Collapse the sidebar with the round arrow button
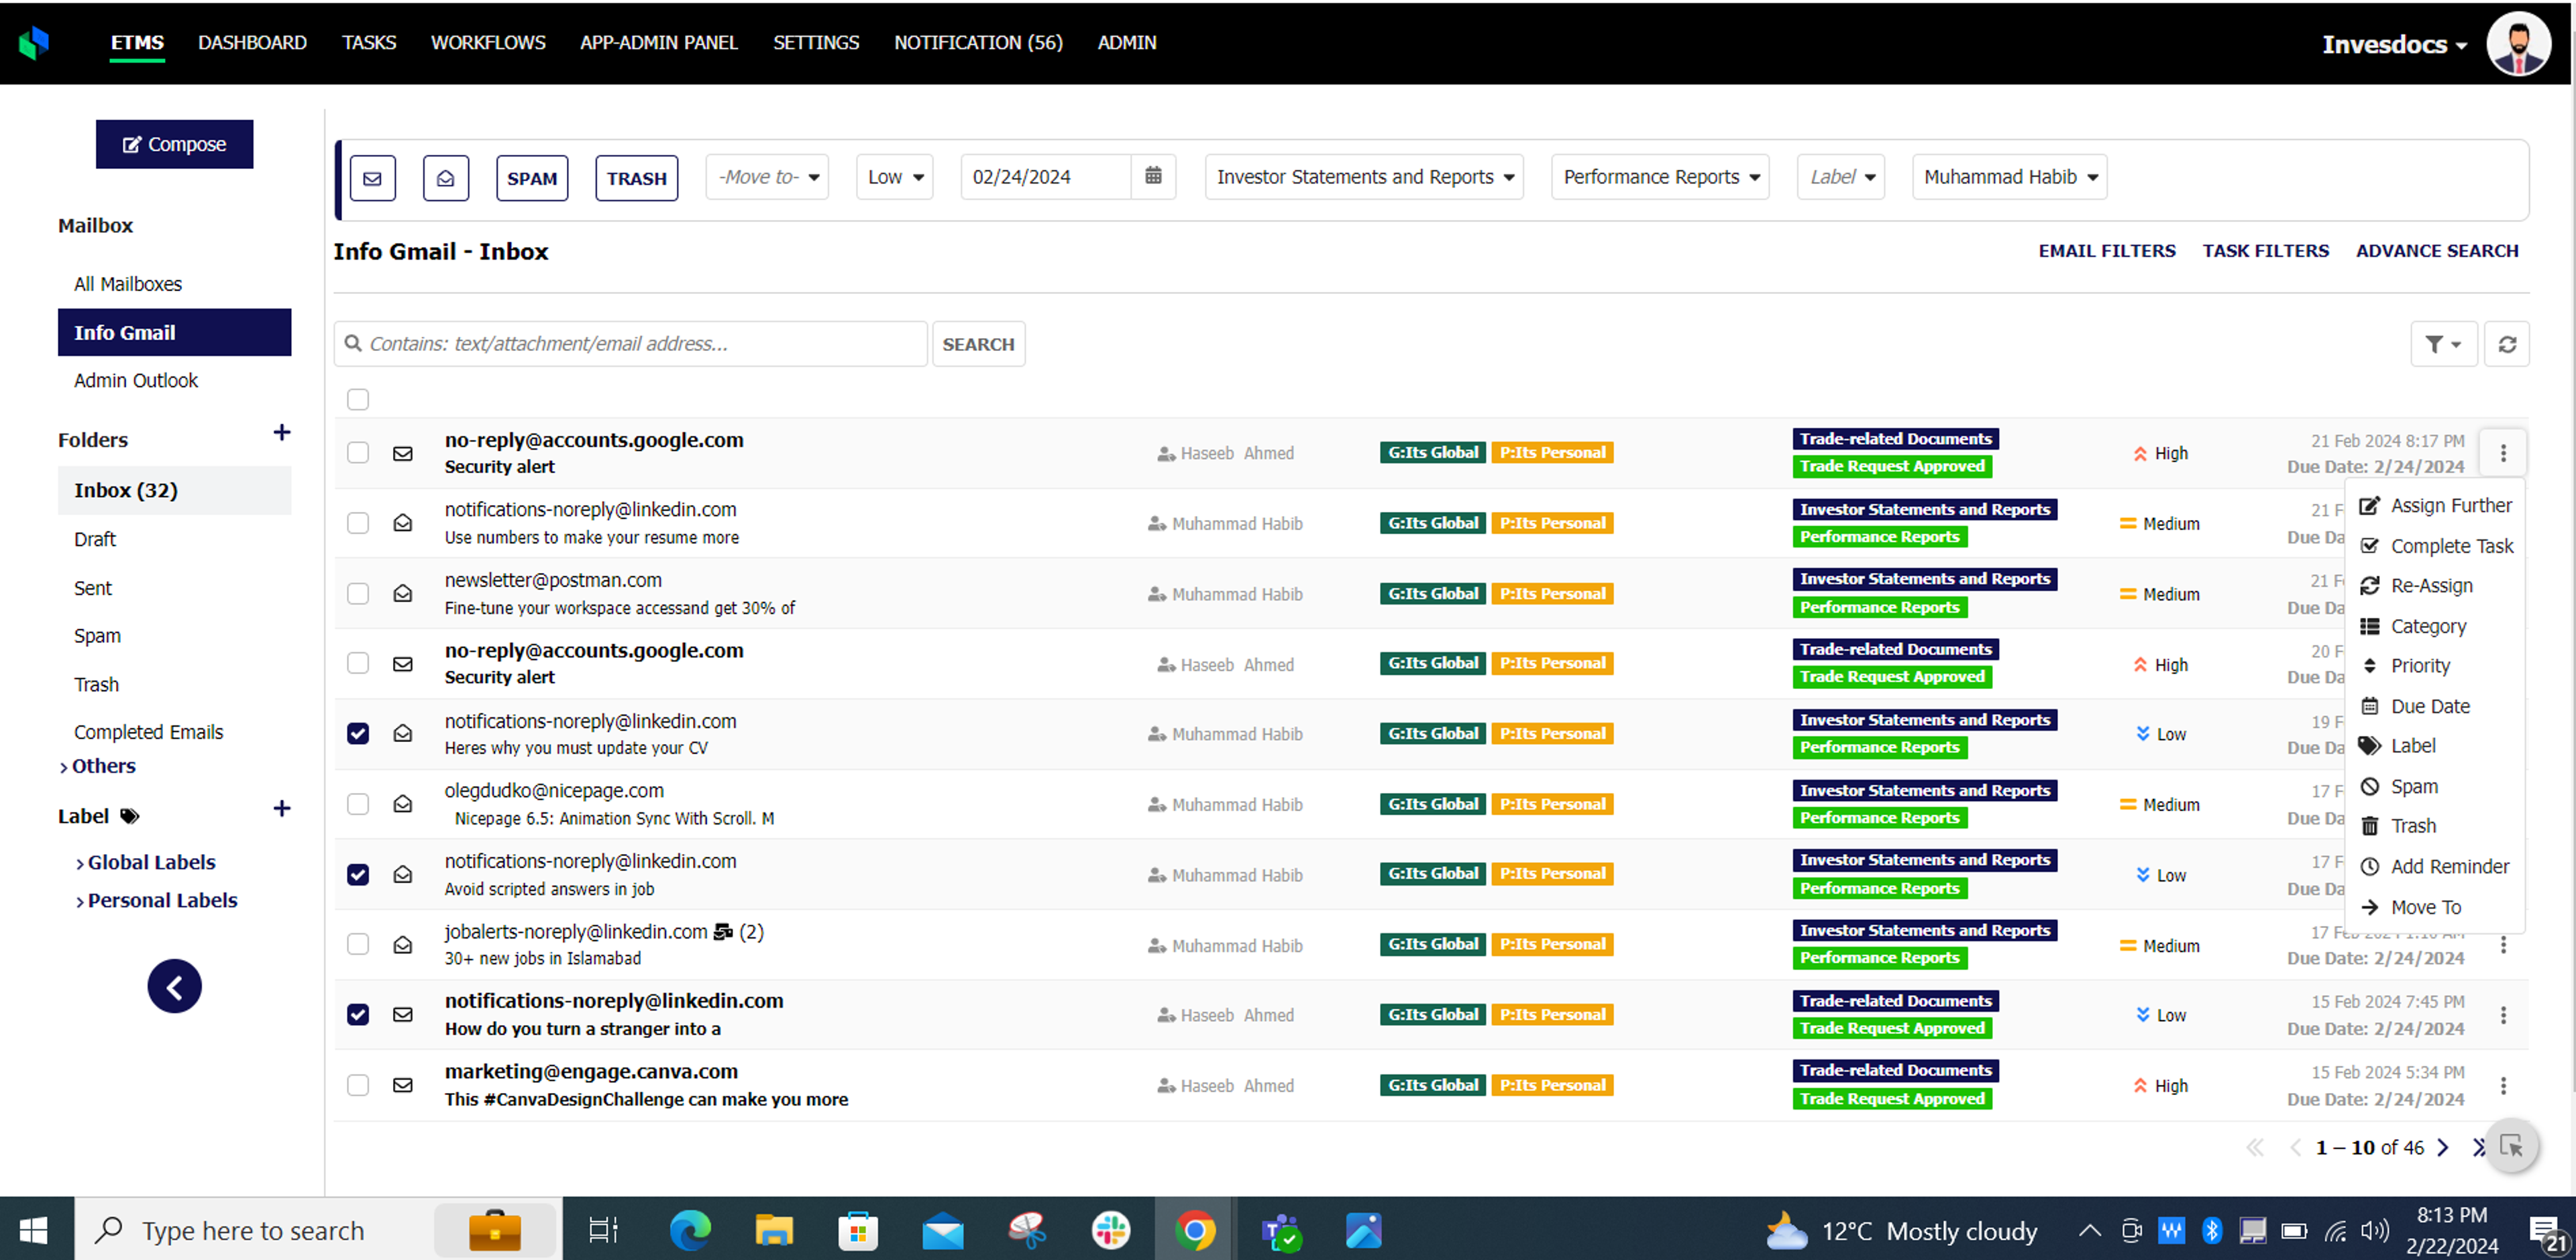 (x=174, y=986)
